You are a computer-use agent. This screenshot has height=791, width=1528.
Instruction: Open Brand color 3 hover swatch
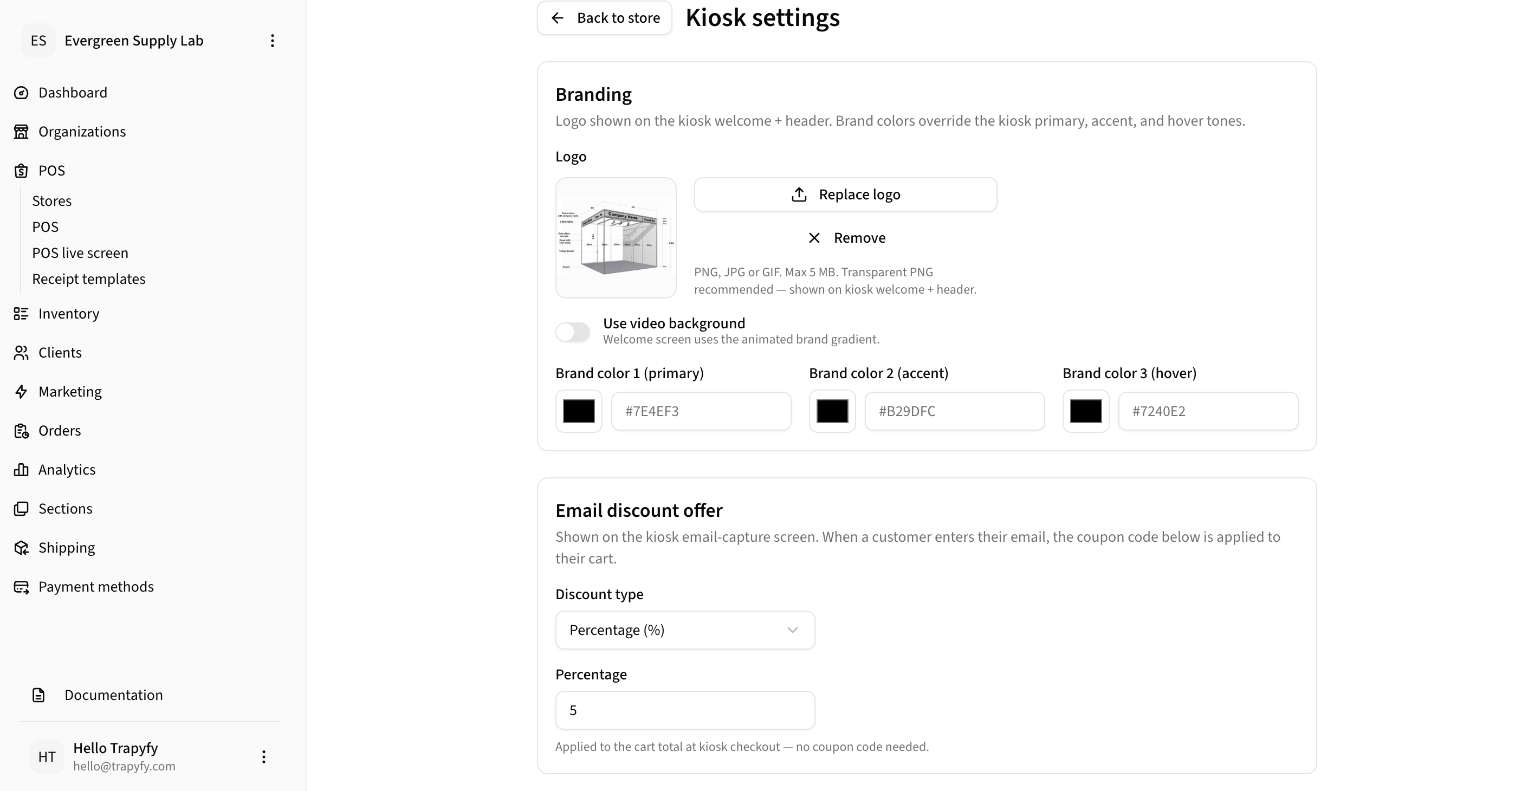[x=1086, y=411]
